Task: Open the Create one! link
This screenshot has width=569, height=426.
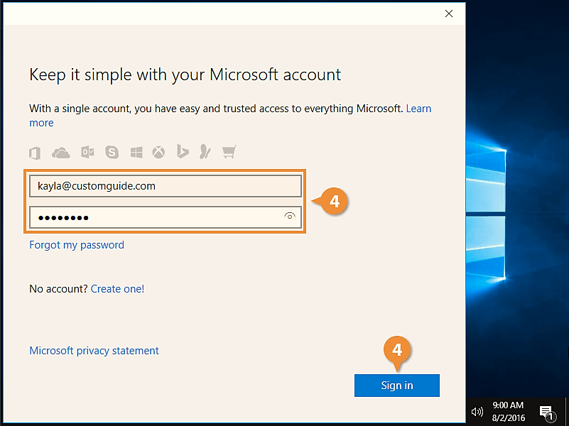Action: pos(117,289)
